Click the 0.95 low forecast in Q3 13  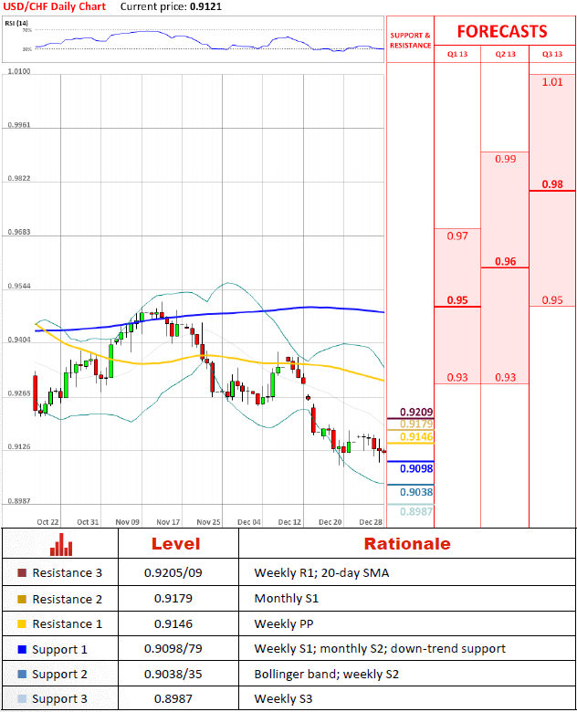click(552, 300)
